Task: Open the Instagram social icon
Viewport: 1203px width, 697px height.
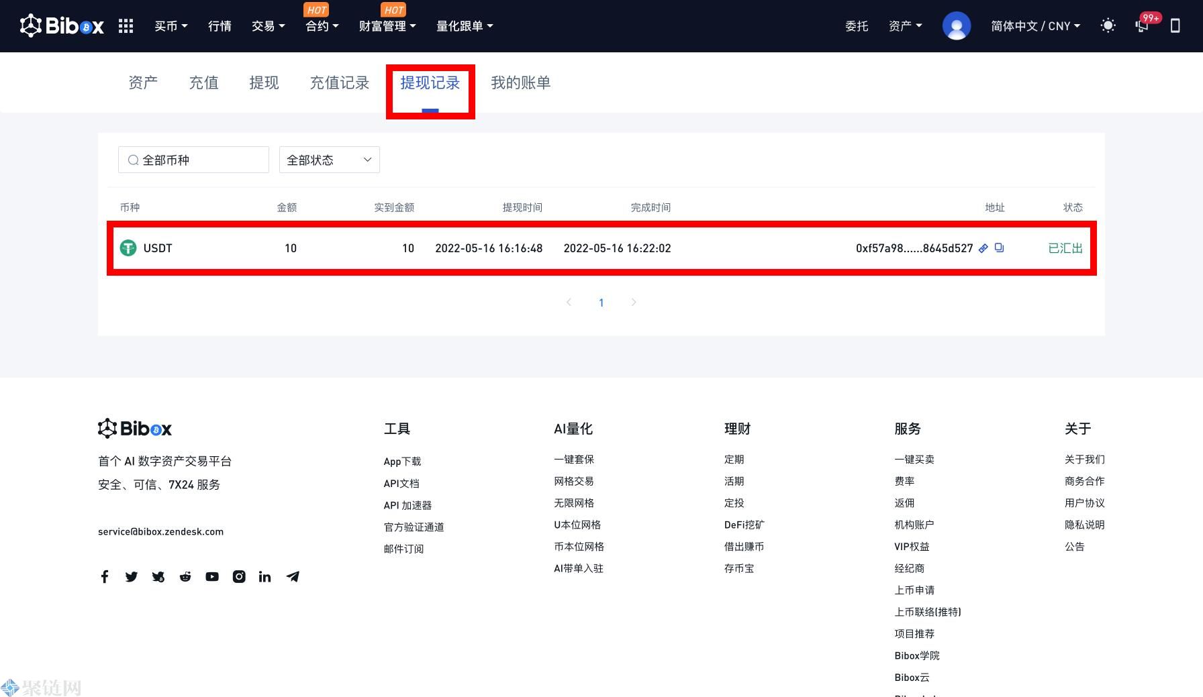Action: point(239,576)
